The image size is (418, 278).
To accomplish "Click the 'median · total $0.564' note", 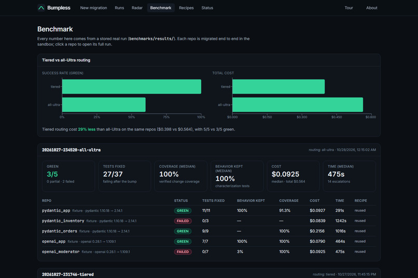I will (288, 182).
